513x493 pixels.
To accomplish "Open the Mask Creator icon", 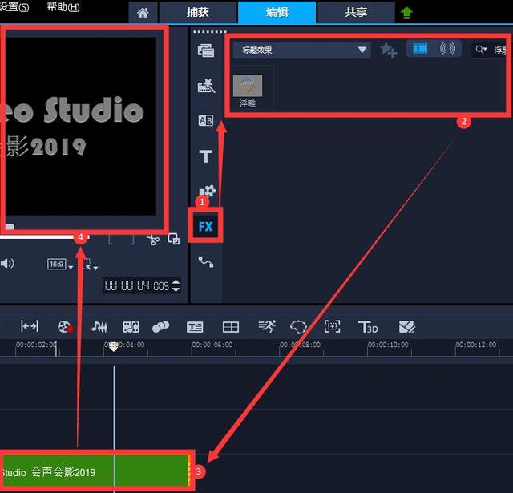I will pyautogui.click(x=298, y=327).
